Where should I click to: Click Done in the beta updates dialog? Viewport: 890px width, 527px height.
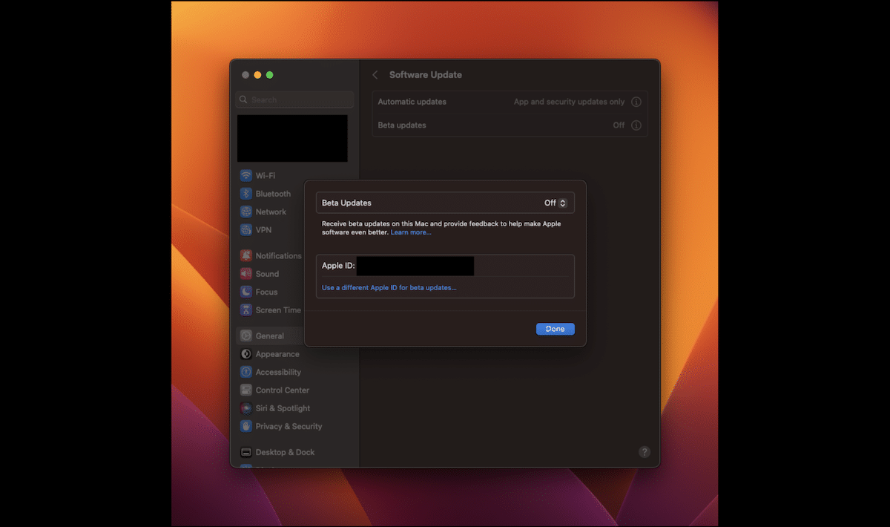[x=556, y=329]
